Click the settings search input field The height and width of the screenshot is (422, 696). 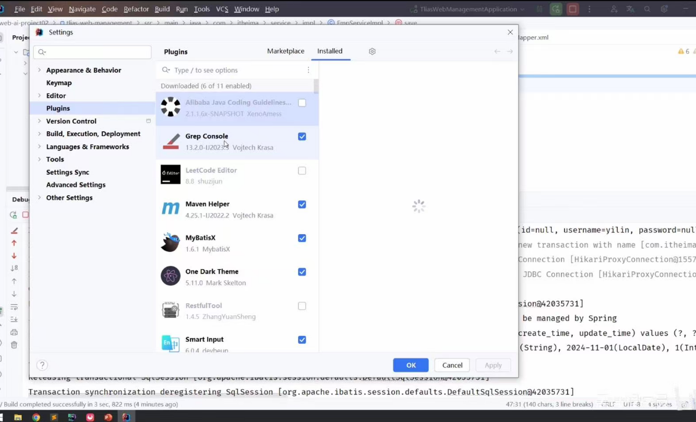pyautogui.click(x=92, y=52)
